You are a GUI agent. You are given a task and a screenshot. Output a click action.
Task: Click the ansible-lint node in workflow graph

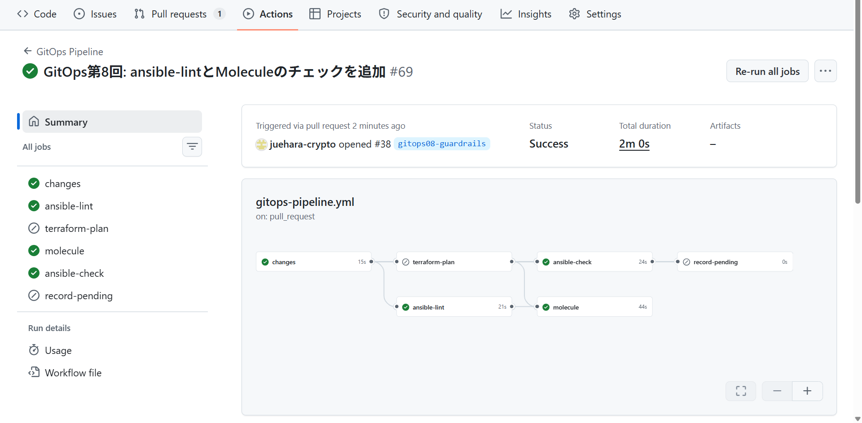(x=454, y=307)
